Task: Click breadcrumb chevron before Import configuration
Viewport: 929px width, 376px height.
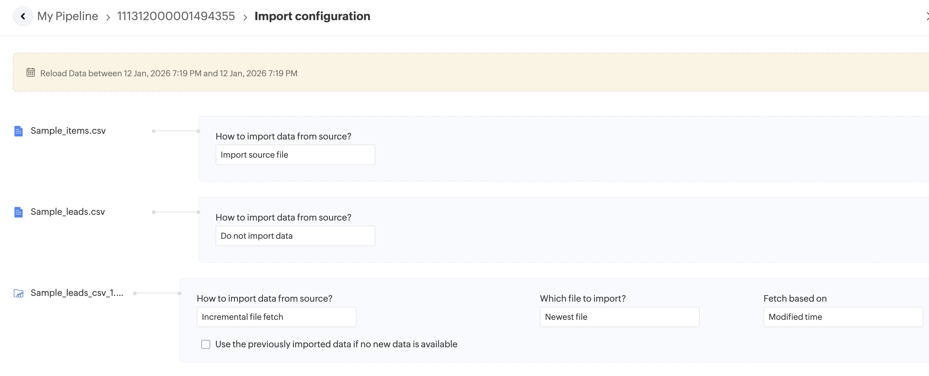Action: (x=245, y=17)
